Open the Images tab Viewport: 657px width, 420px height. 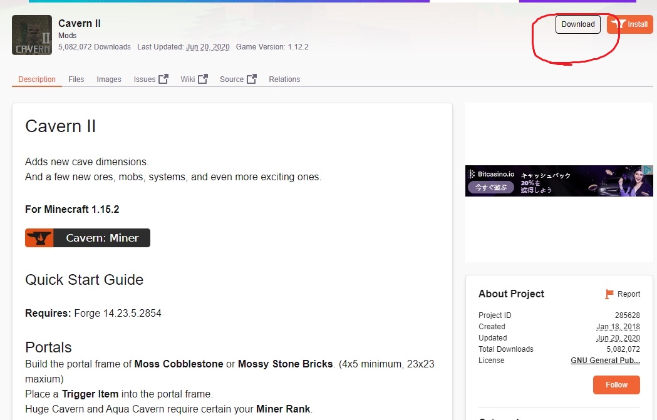[109, 79]
